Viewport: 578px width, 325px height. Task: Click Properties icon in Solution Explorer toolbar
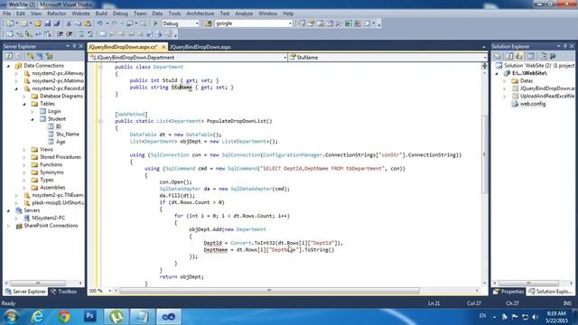coord(498,56)
